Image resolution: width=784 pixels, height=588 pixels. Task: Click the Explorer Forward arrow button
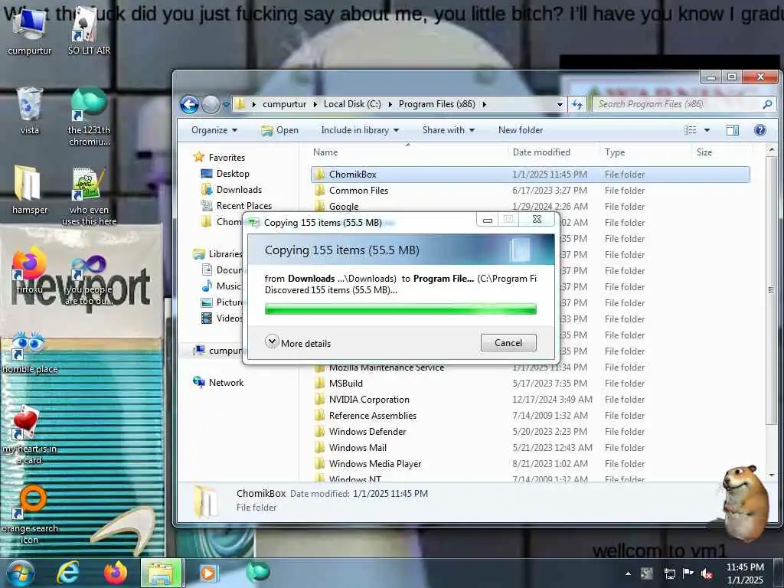click(x=211, y=104)
